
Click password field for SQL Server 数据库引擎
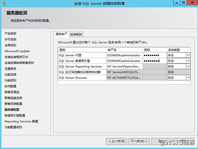tap(155, 61)
